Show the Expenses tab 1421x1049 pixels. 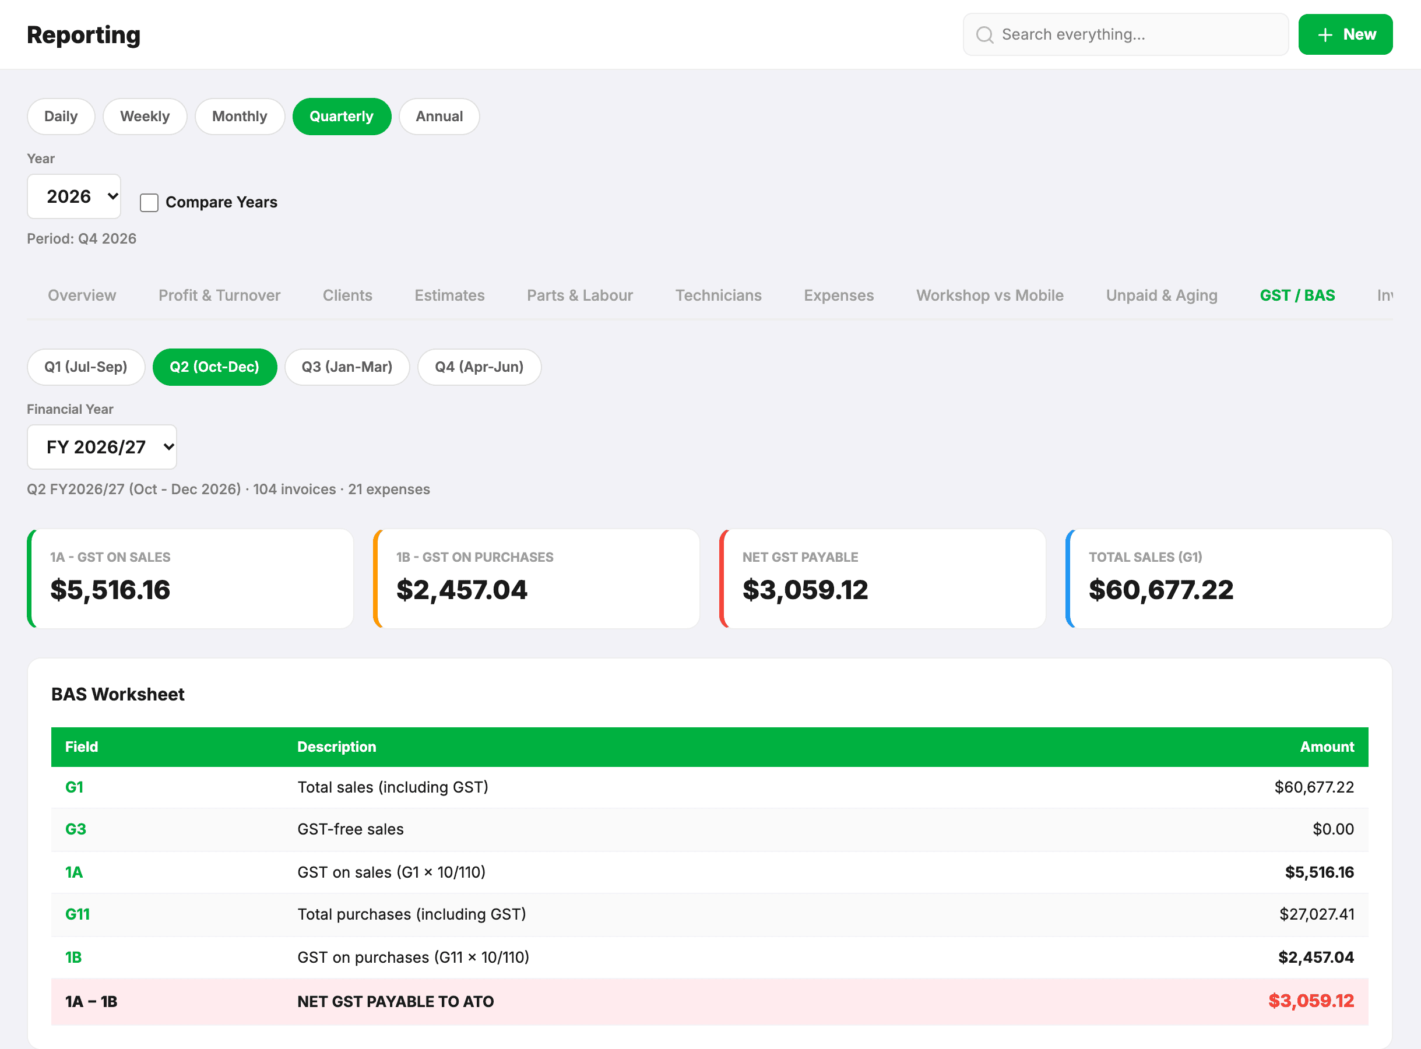(839, 295)
